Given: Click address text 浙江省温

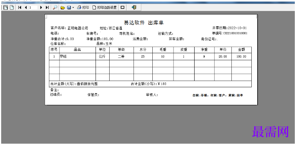Looking at the screenshot, I should point(116,28).
